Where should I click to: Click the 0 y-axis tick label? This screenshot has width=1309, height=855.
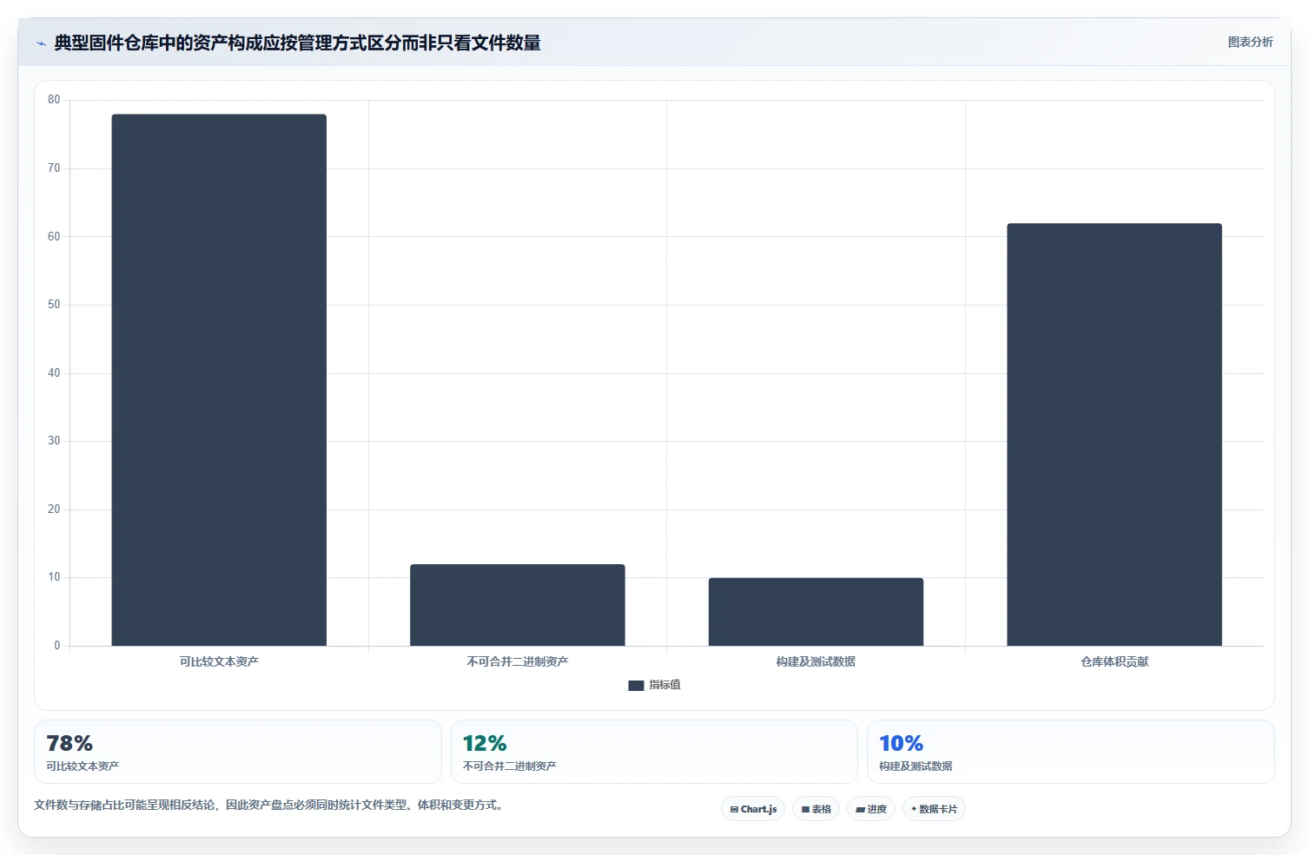coord(57,646)
